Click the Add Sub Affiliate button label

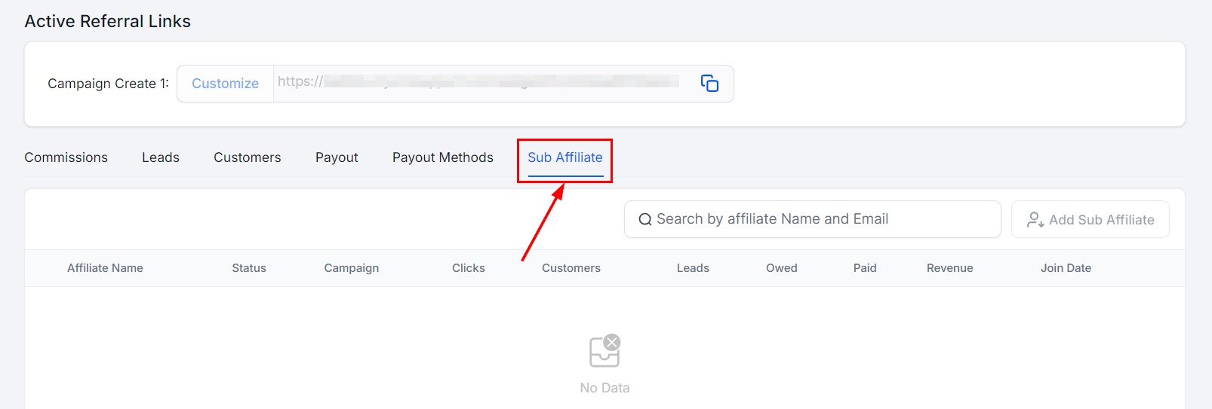pyautogui.click(x=1101, y=220)
